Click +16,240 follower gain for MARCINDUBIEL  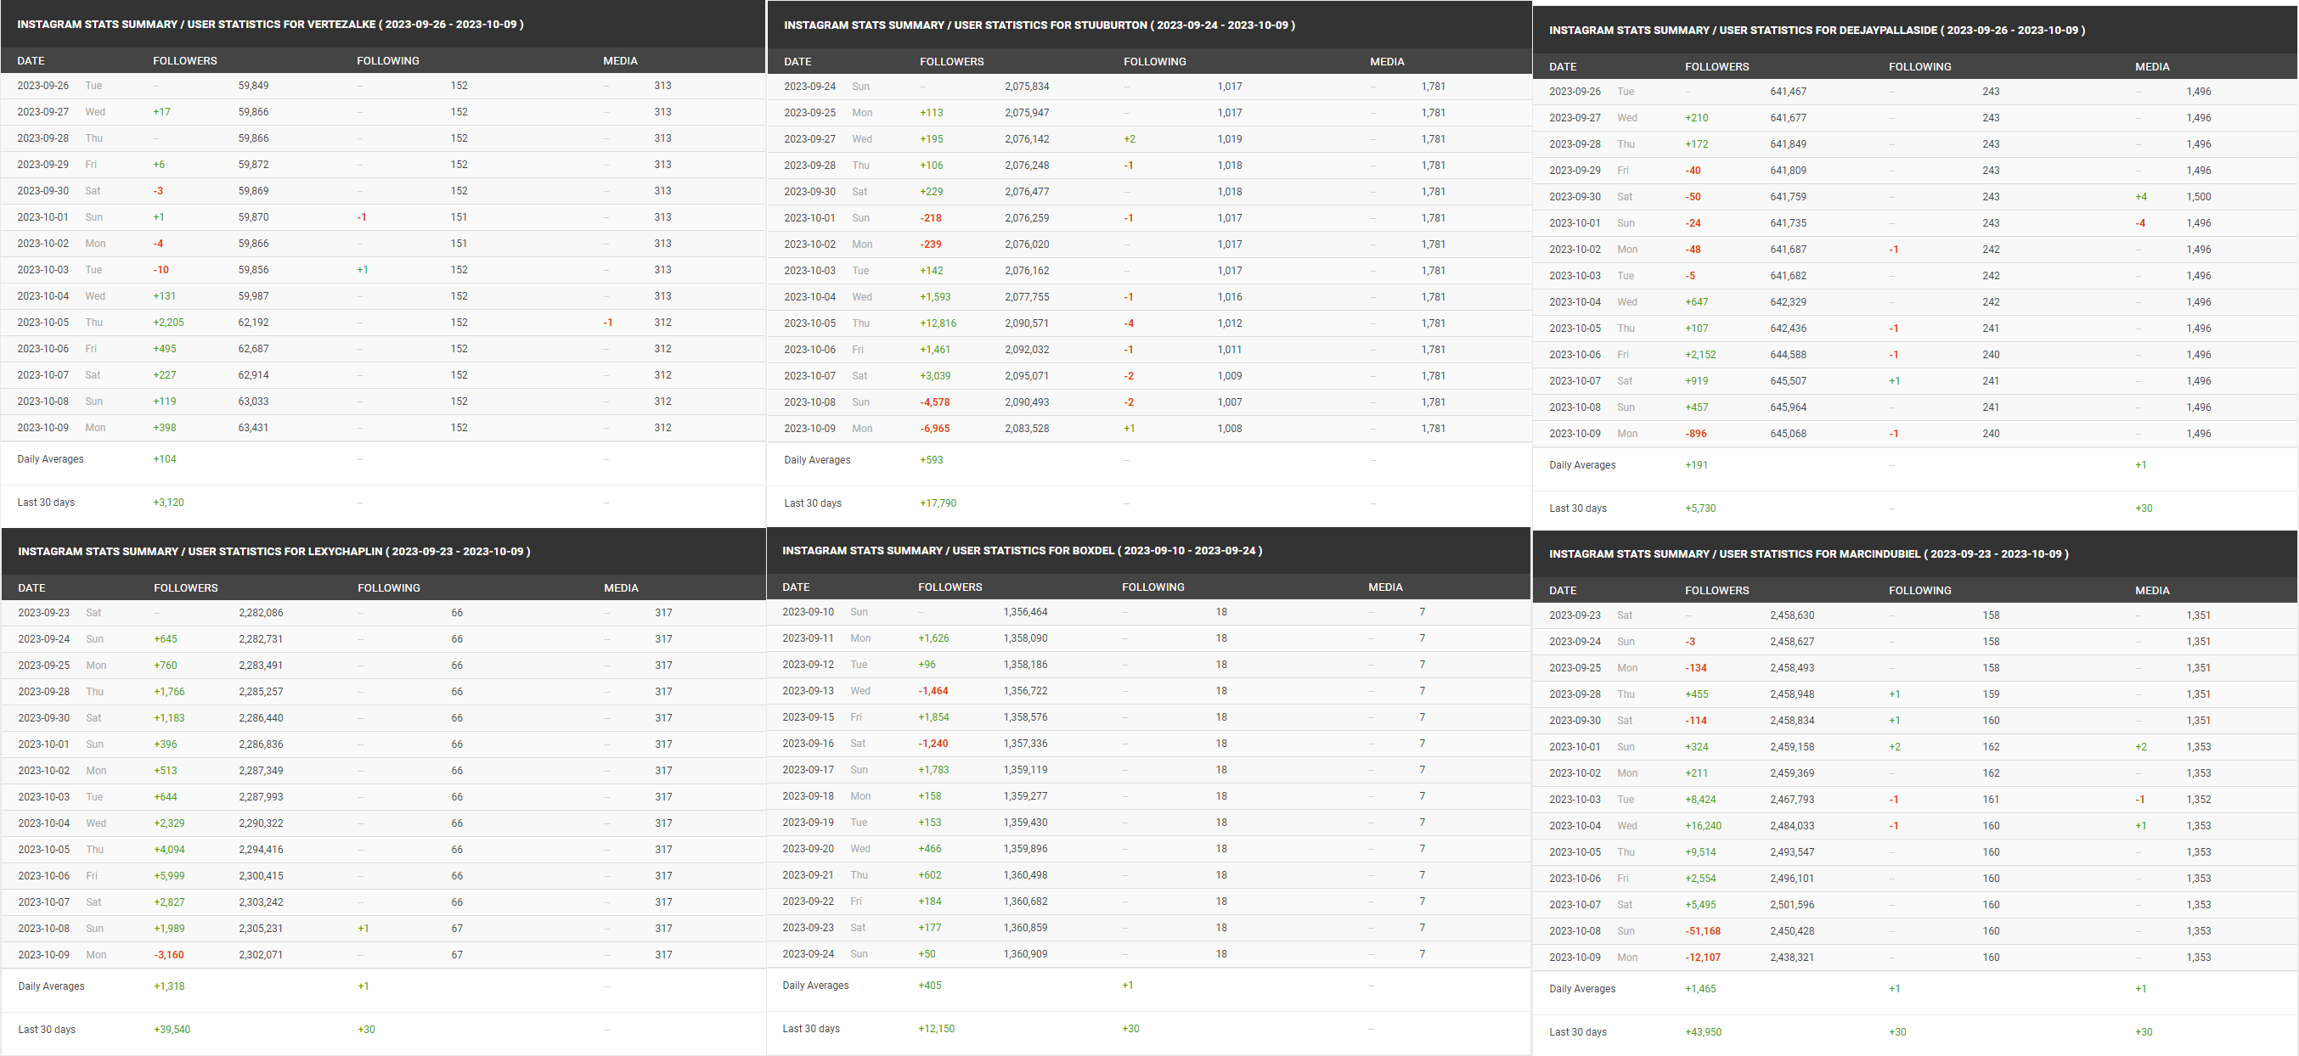tap(1703, 825)
